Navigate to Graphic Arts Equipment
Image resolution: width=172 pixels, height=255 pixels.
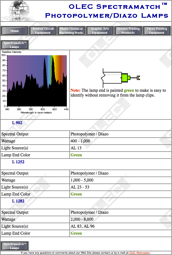100,31
